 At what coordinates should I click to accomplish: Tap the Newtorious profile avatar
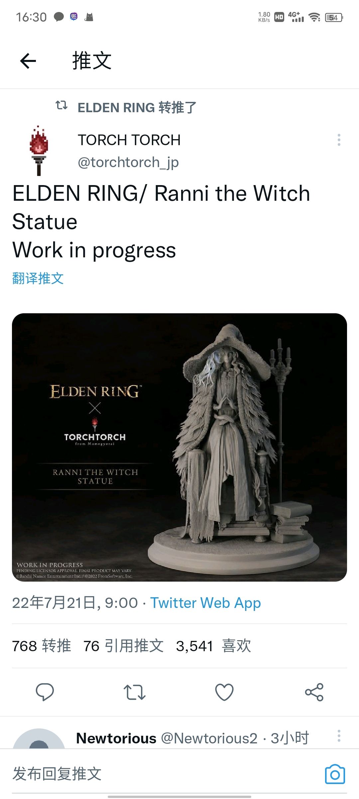point(39,740)
